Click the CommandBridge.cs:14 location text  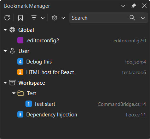point(122,104)
